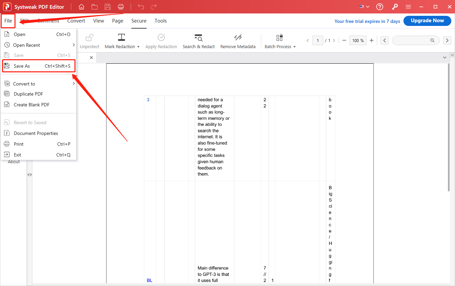Open Help via the question mark icon

click(380, 7)
